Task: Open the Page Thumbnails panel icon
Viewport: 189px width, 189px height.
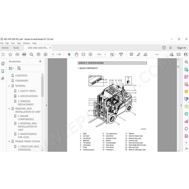Action: click(x=3, y=63)
